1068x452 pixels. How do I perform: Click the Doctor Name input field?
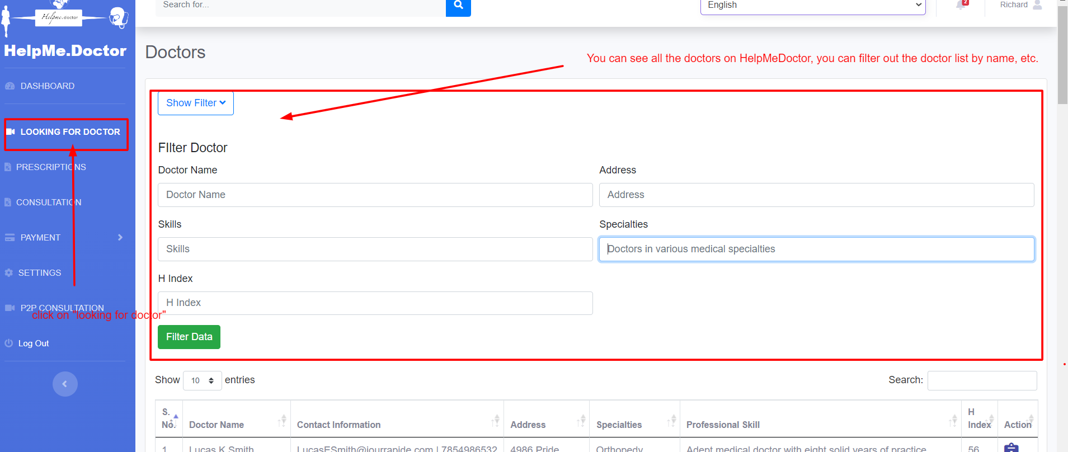[x=375, y=195]
